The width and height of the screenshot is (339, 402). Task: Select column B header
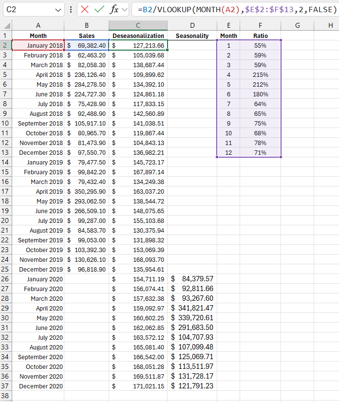pyautogui.click(x=87, y=25)
